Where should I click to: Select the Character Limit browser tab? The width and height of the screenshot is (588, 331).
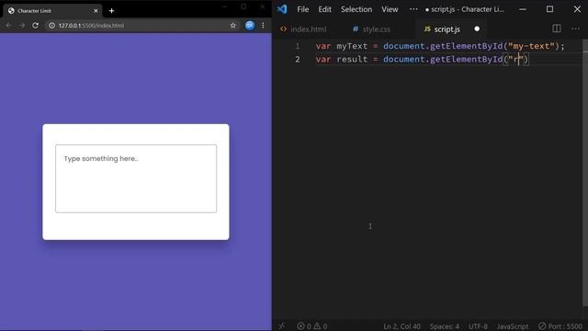click(52, 11)
